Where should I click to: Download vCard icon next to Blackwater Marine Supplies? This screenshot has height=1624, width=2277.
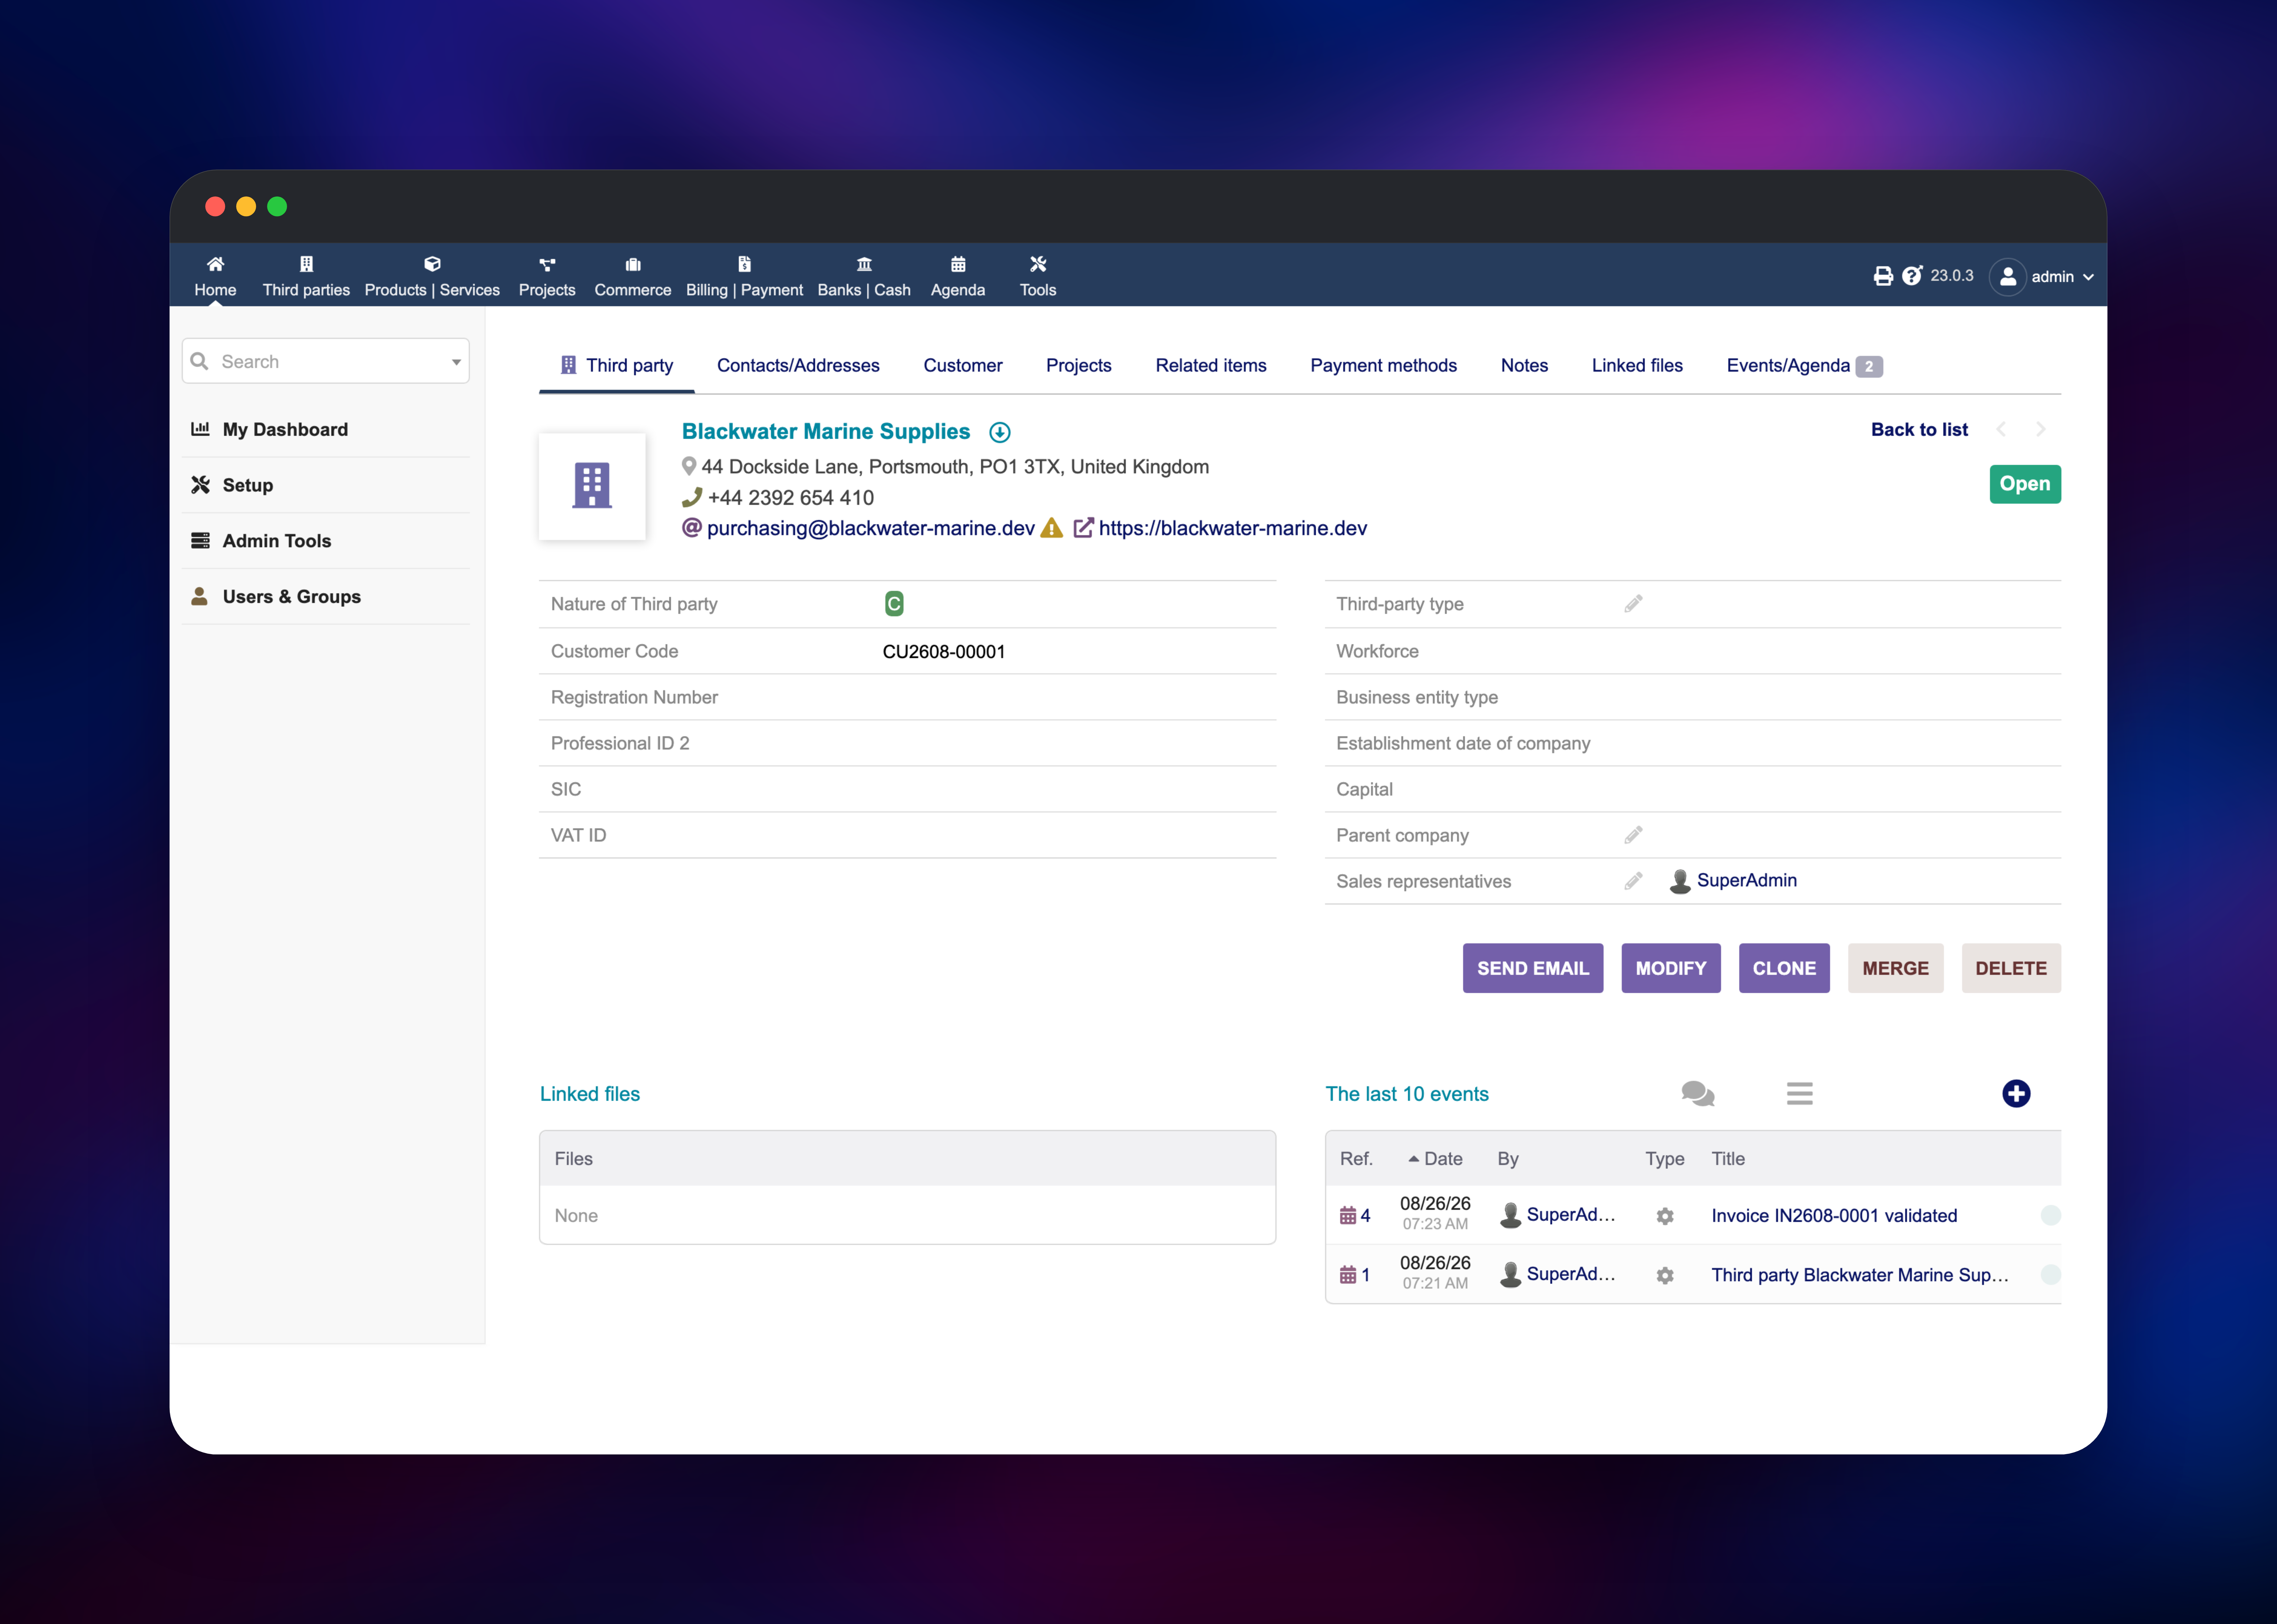[1000, 432]
